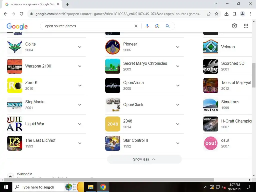Expand the 2048 entry arrow

(178, 124)
